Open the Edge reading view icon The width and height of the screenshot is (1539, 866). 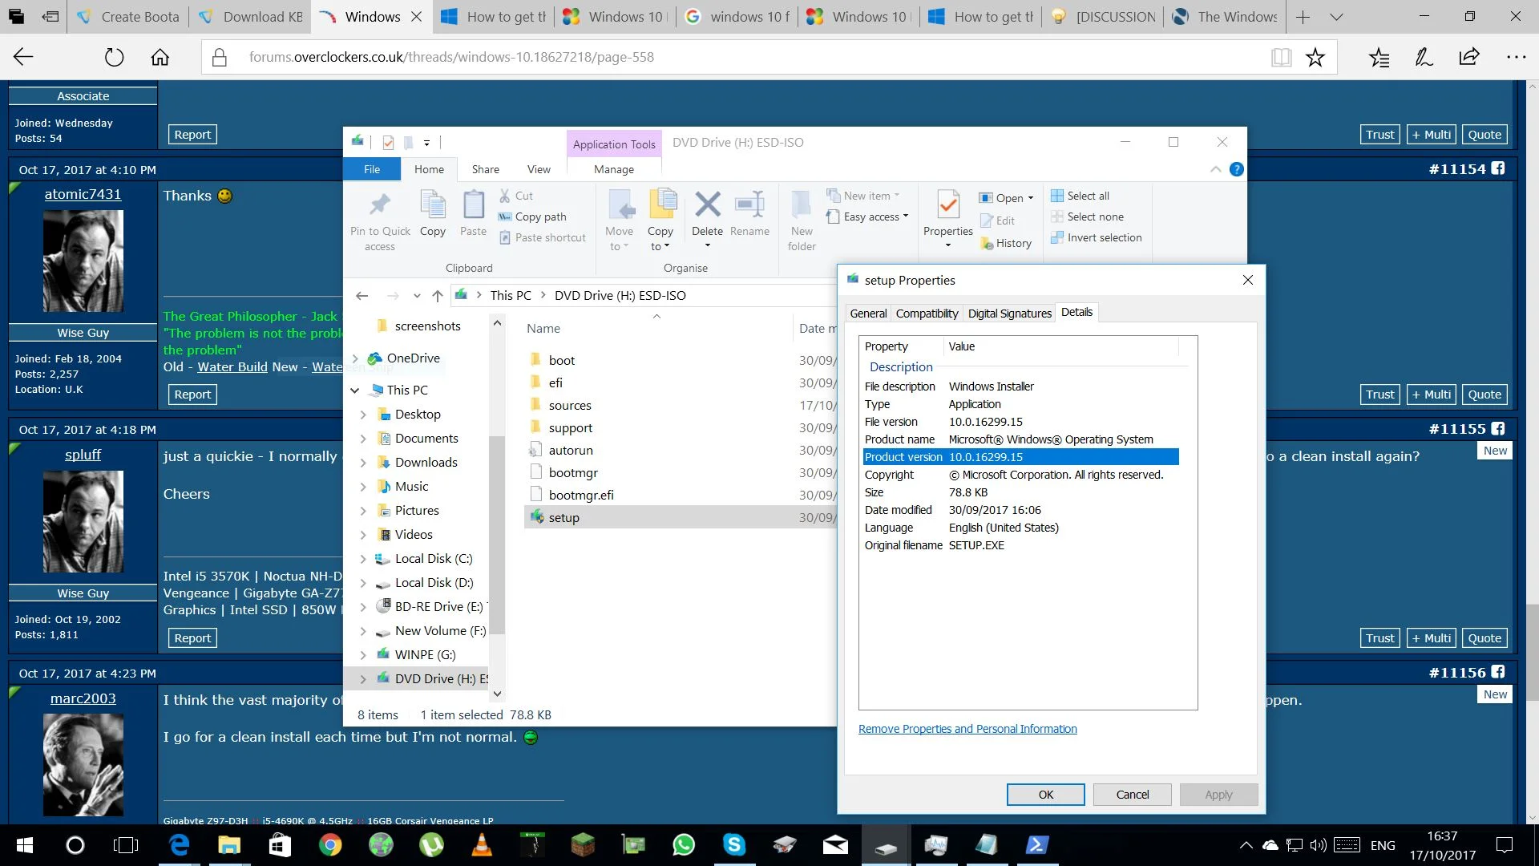pos(1282,57)
